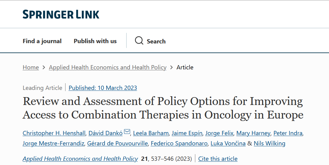Open author Dávid Dankó's profile link
The height and width of the screenshot is (165, 329).
click(x=106, y=133)
